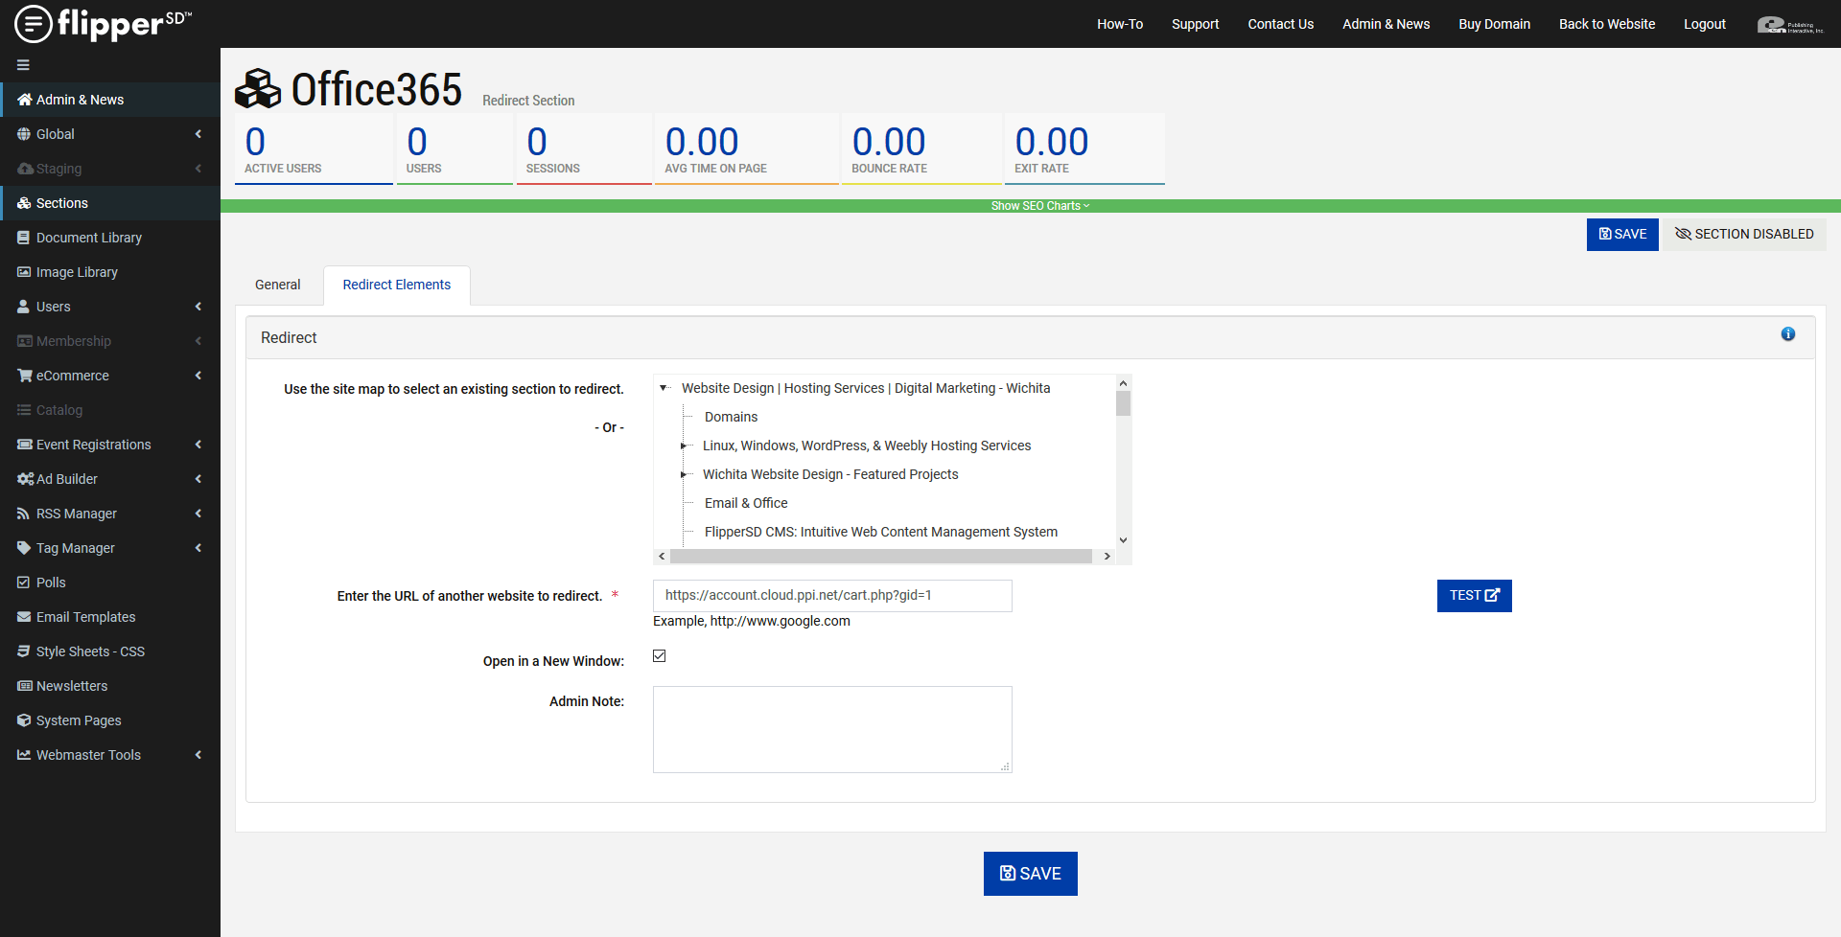Open Contact Us in the top menu
This screenshot has width=1841, height=937.
1281,24
